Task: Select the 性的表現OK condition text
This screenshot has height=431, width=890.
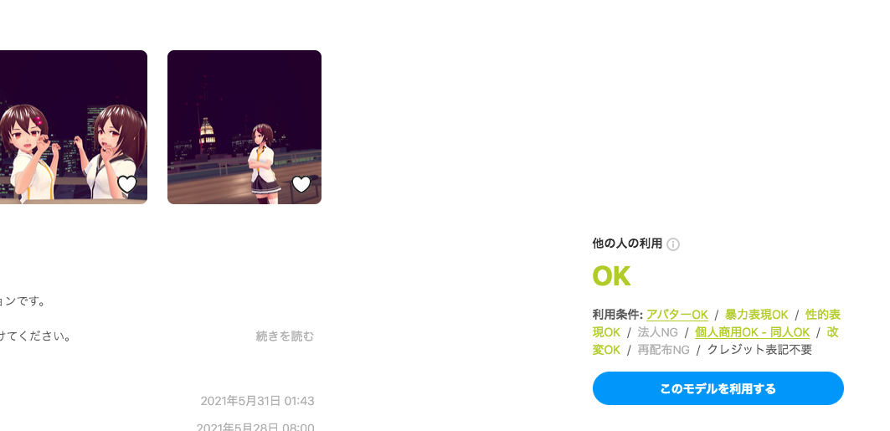Action: 717,323
